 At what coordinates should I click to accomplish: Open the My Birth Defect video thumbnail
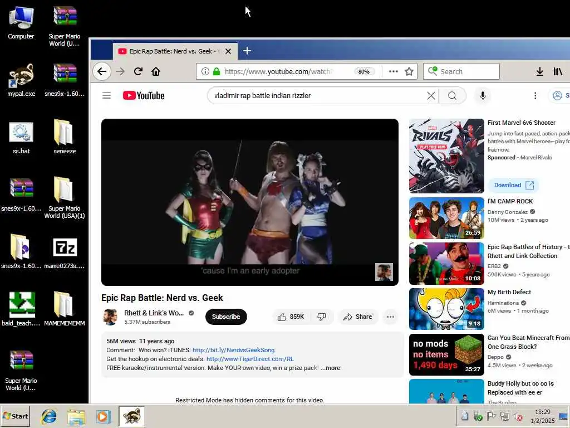[446, 309]
